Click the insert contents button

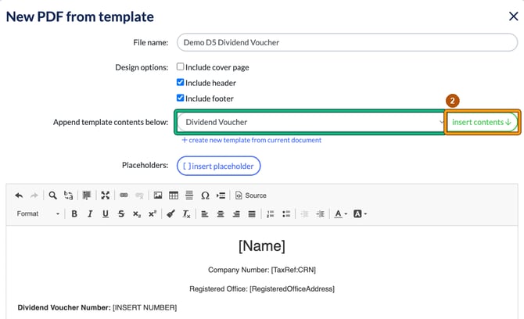point(482,122)
